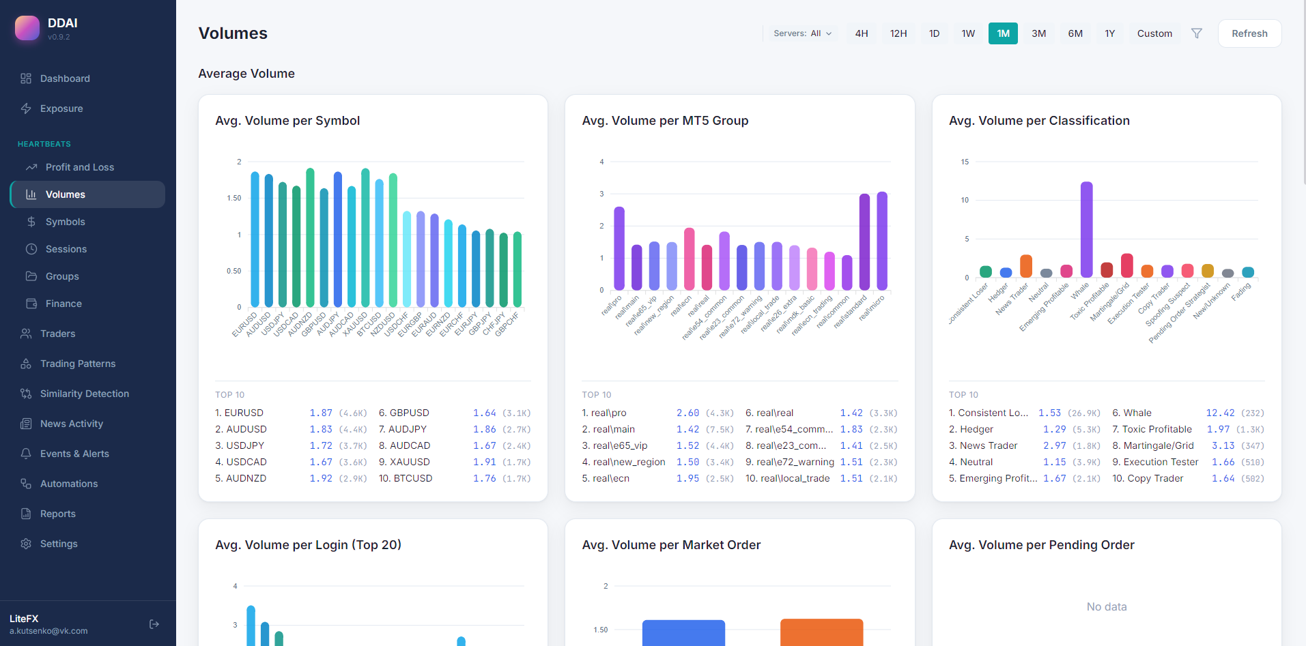Click the orange bar in Market Order chart
This screenshot has width=1306, height=646.
(821, 632)
